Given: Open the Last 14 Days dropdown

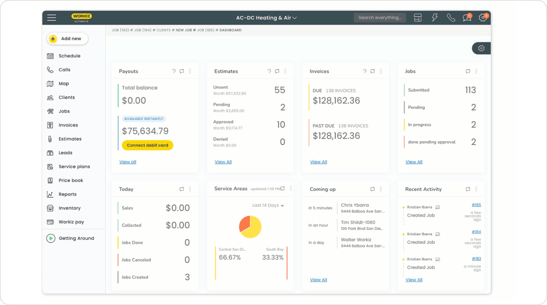Looking at the screenshot, I should coord(268,205).
